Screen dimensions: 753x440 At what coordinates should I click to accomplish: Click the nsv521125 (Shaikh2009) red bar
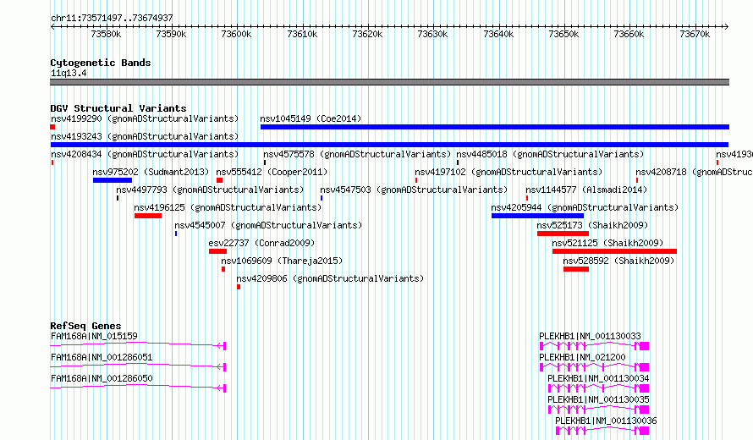(614, 251)
